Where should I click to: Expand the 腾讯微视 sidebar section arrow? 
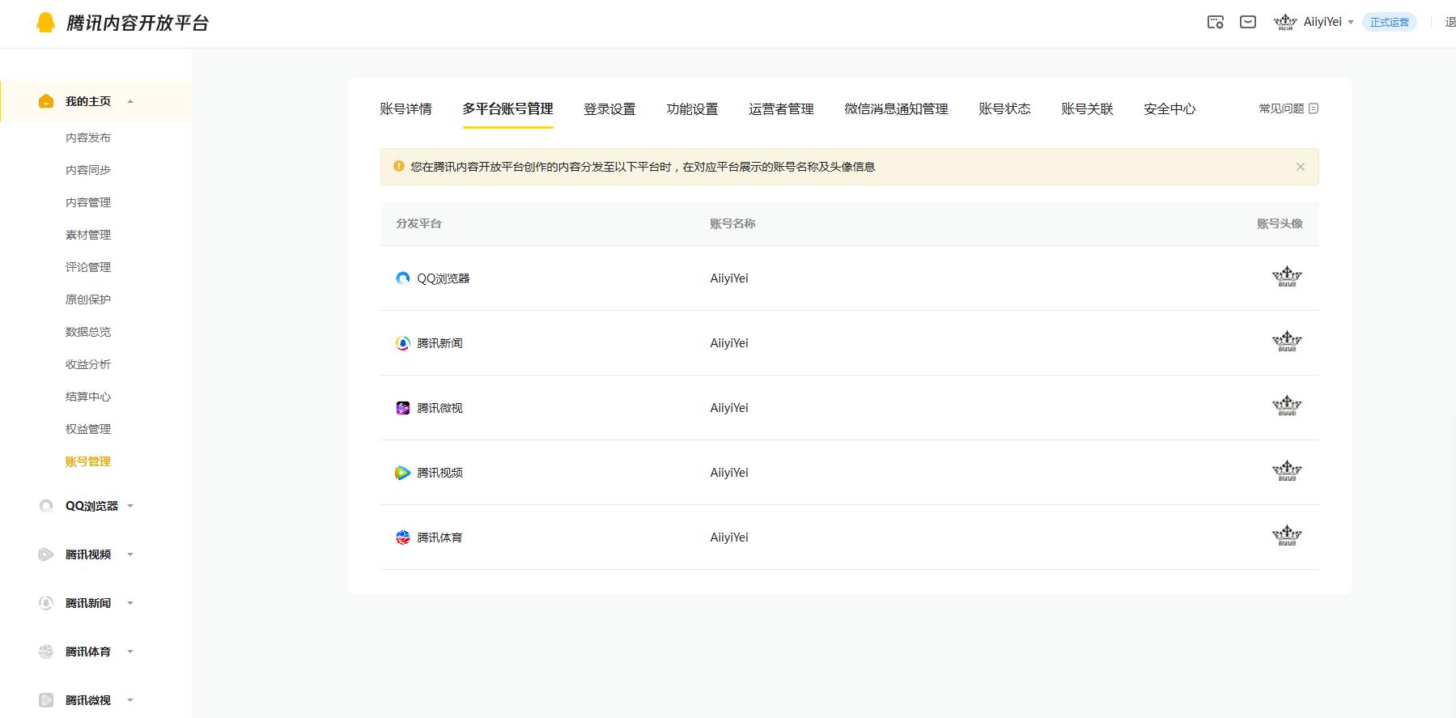(x=130, y=701)
